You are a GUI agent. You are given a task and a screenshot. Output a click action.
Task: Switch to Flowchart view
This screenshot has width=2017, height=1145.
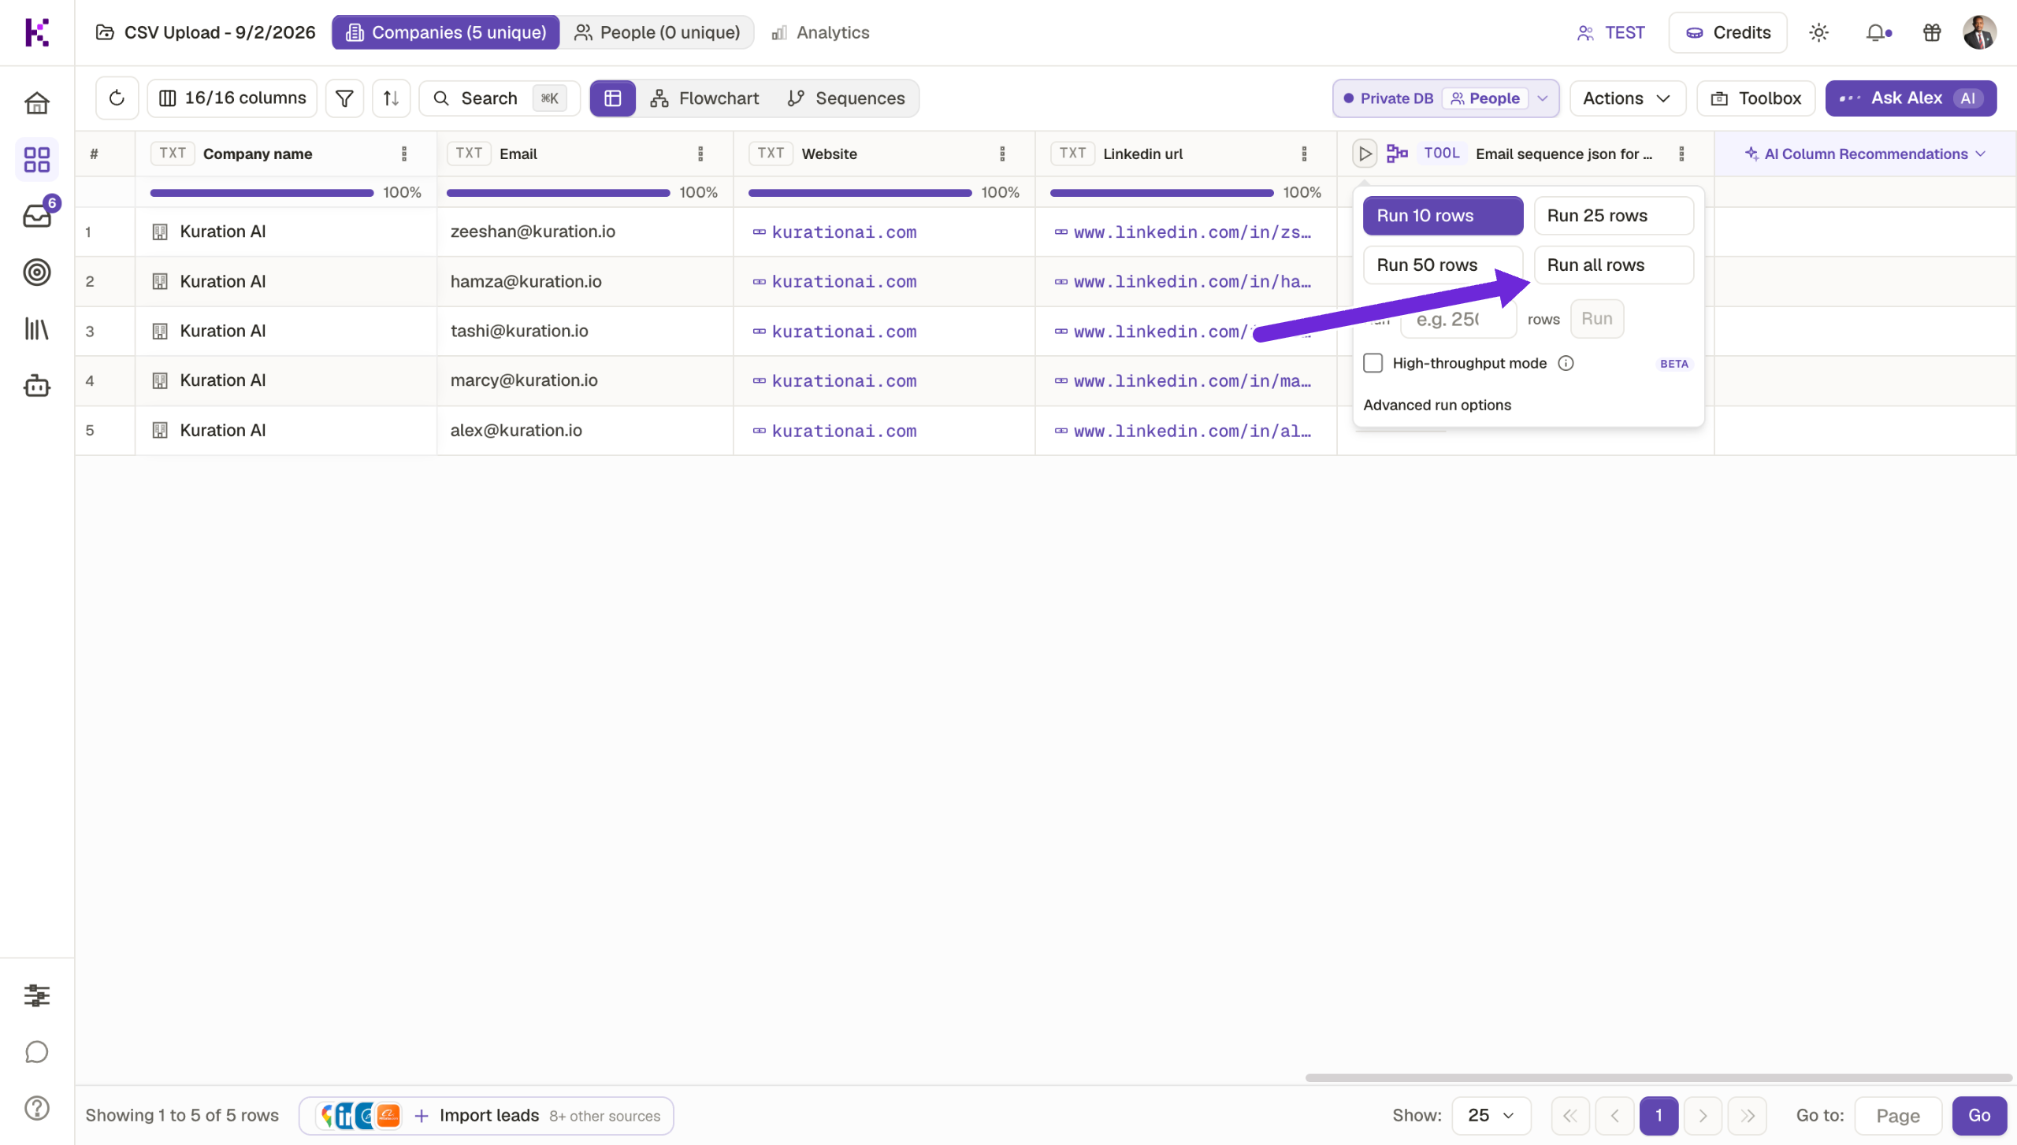point(704,98)
